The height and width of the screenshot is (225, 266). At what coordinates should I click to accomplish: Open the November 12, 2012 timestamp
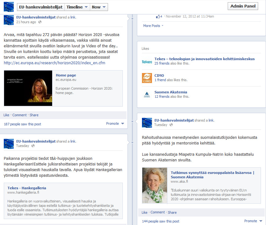pyautogui.click(x=190, y=16)
